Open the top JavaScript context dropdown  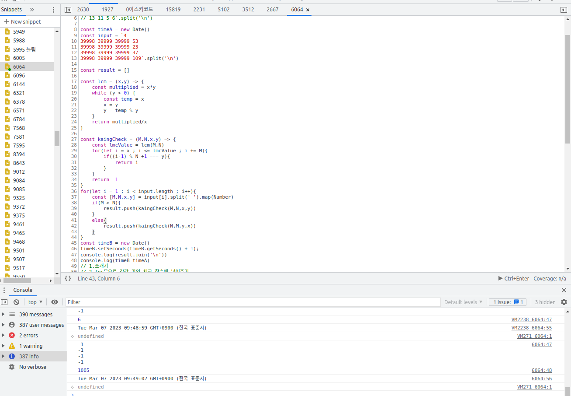pos(35,302)
